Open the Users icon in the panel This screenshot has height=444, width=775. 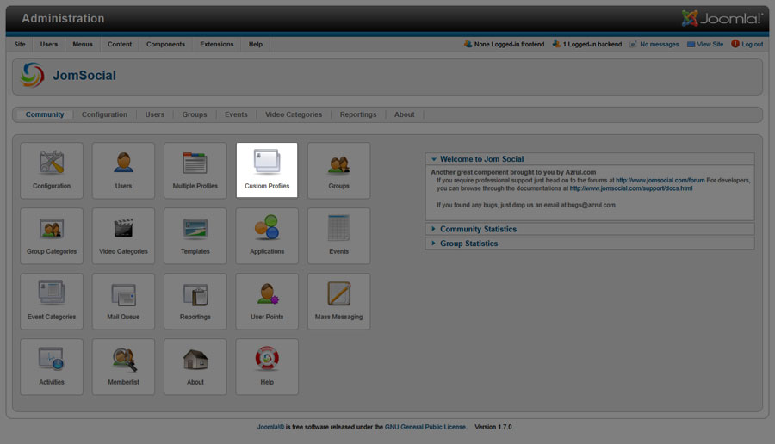point(123,170)
